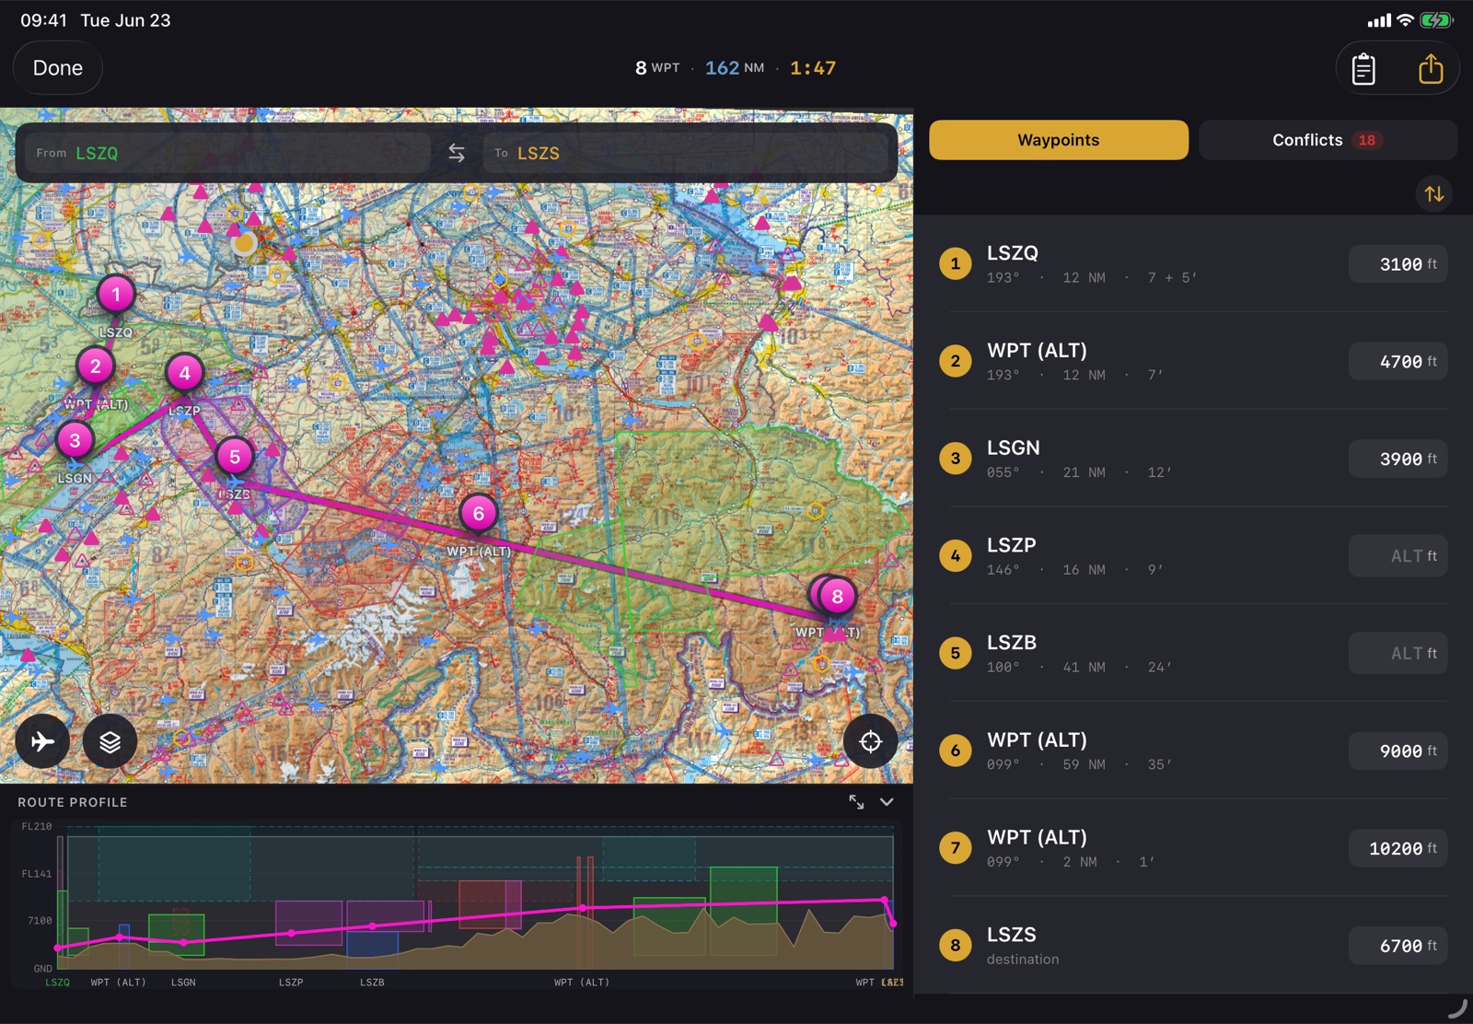1473x1024 pixels.
Task: Tap yellow current position dot on map
Action: [x=244, y=244]
